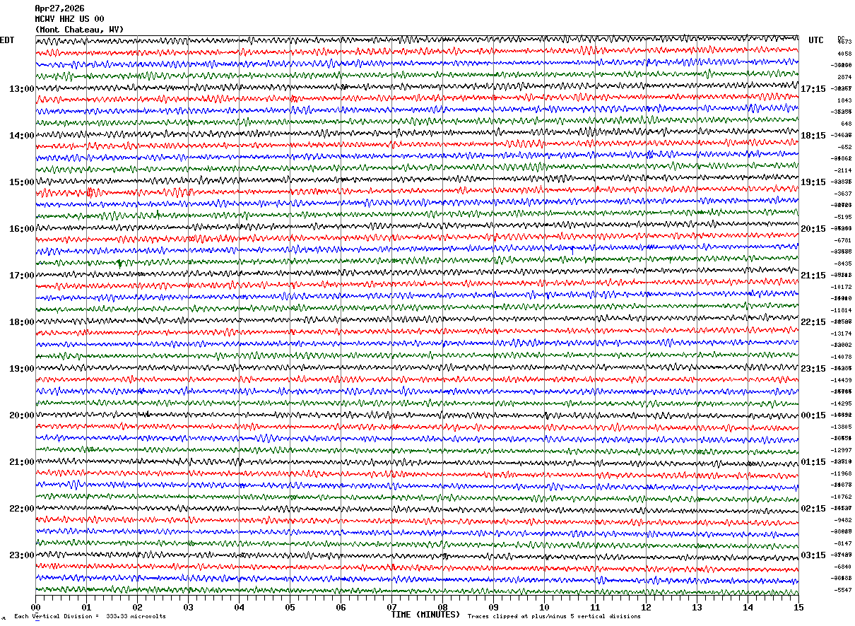Click the location label "(Mont Chateau, WV)"

79,30
